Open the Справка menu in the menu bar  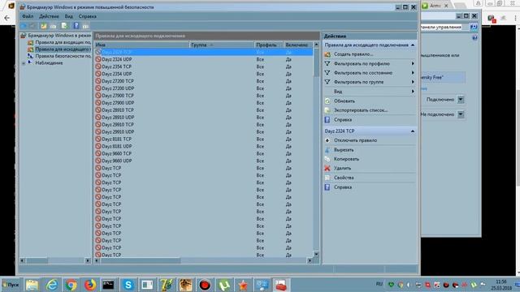[x=88, y=16]
